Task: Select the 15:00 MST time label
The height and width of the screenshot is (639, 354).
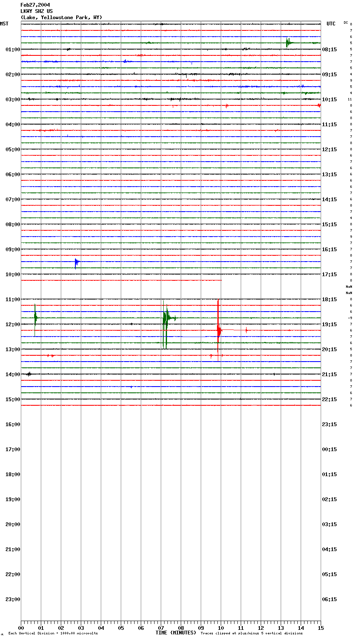Action: [13, 399]
